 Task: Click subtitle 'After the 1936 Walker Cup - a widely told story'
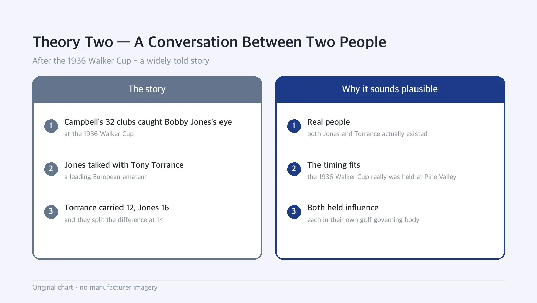coord(121,61)
